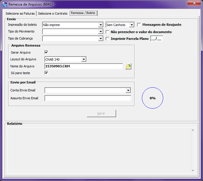
Task: Click the Conta Envio Email label
Action: pos(23,90)
